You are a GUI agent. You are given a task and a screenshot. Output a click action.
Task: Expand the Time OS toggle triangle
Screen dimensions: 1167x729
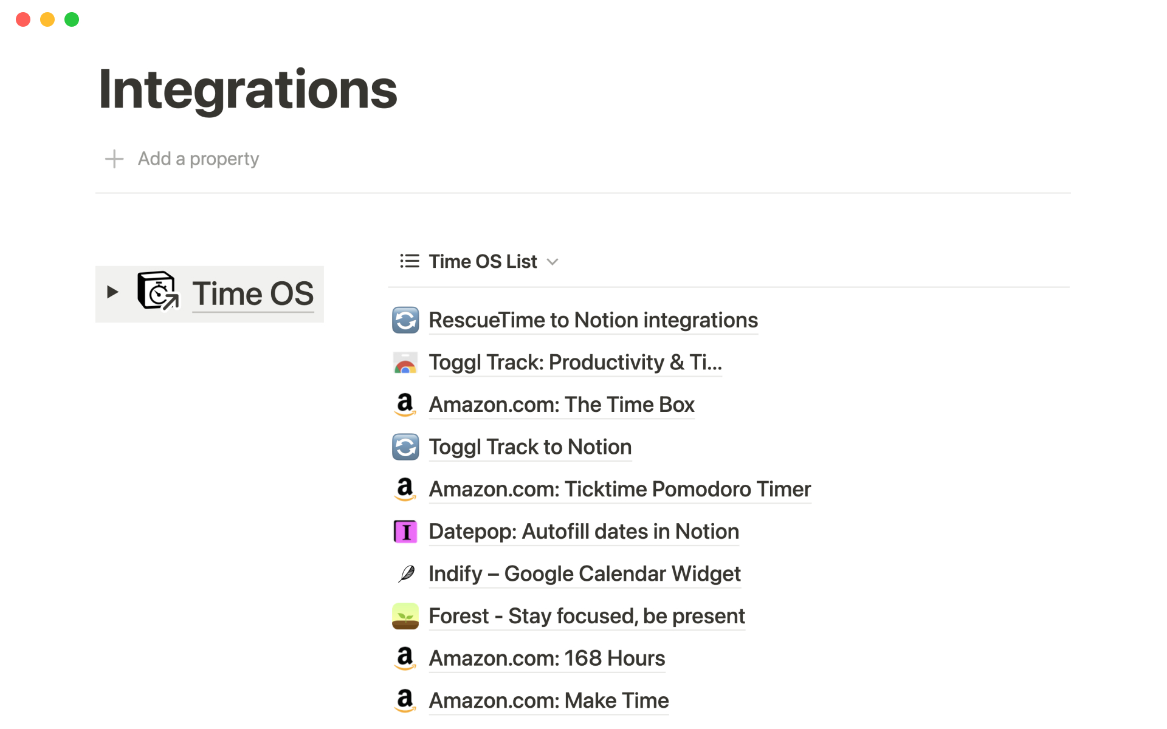pos(112,292)
